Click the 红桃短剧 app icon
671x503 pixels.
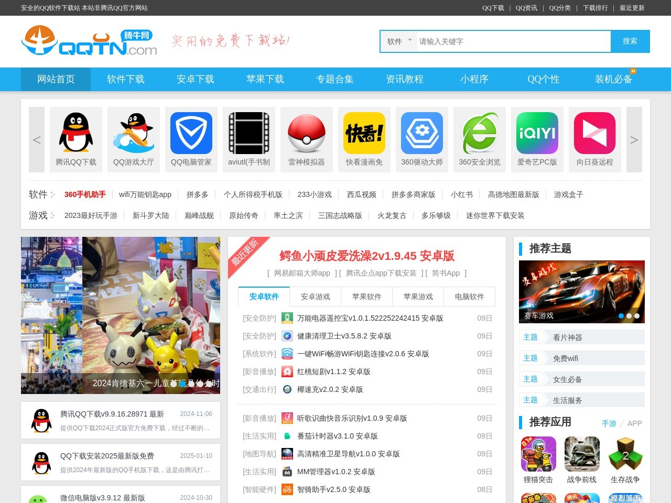click(287, 371)
